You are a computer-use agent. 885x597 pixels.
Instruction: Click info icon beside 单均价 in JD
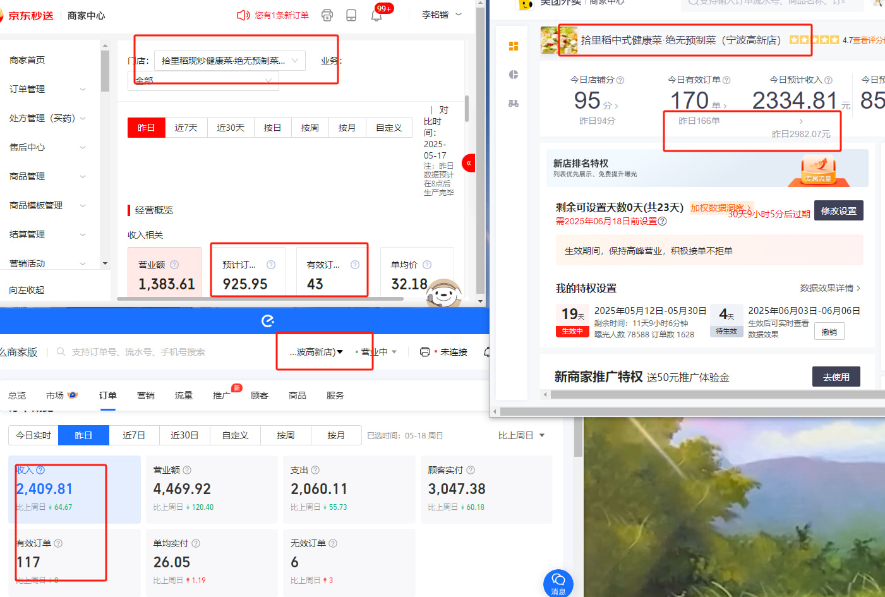(427, 265)
